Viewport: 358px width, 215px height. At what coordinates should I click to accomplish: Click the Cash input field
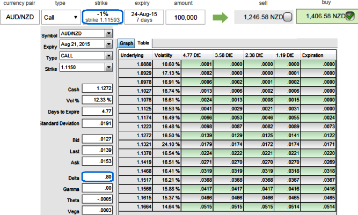tap(97, 88)
